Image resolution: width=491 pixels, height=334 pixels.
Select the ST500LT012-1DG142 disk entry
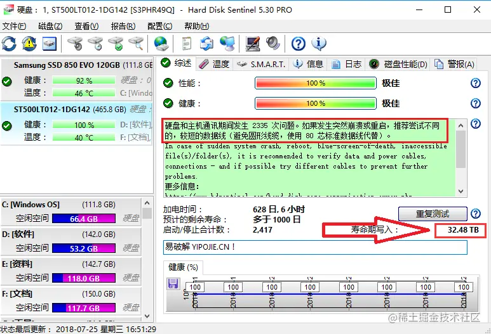[x=77, y=123]
